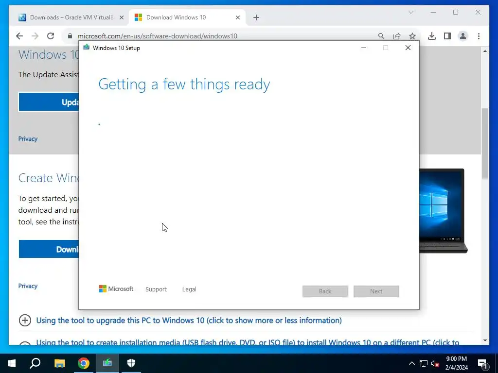Click Microsoft logo in Setup footer
498x373 pixels.
(116, 289)
